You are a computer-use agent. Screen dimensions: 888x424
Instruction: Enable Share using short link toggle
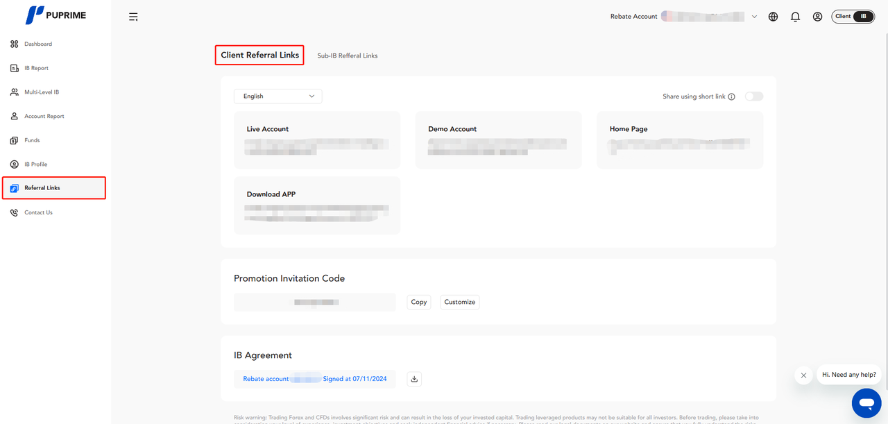753,96
